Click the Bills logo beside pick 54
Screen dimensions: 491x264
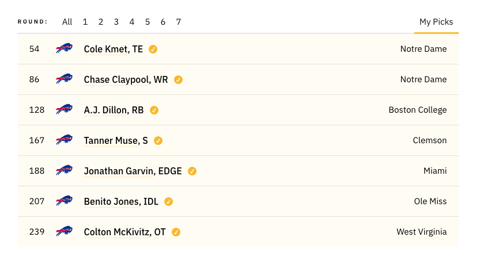pos(64,48)
